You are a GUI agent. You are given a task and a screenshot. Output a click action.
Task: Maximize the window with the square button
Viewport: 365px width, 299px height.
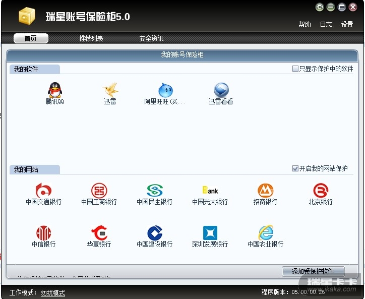point(342,7)
